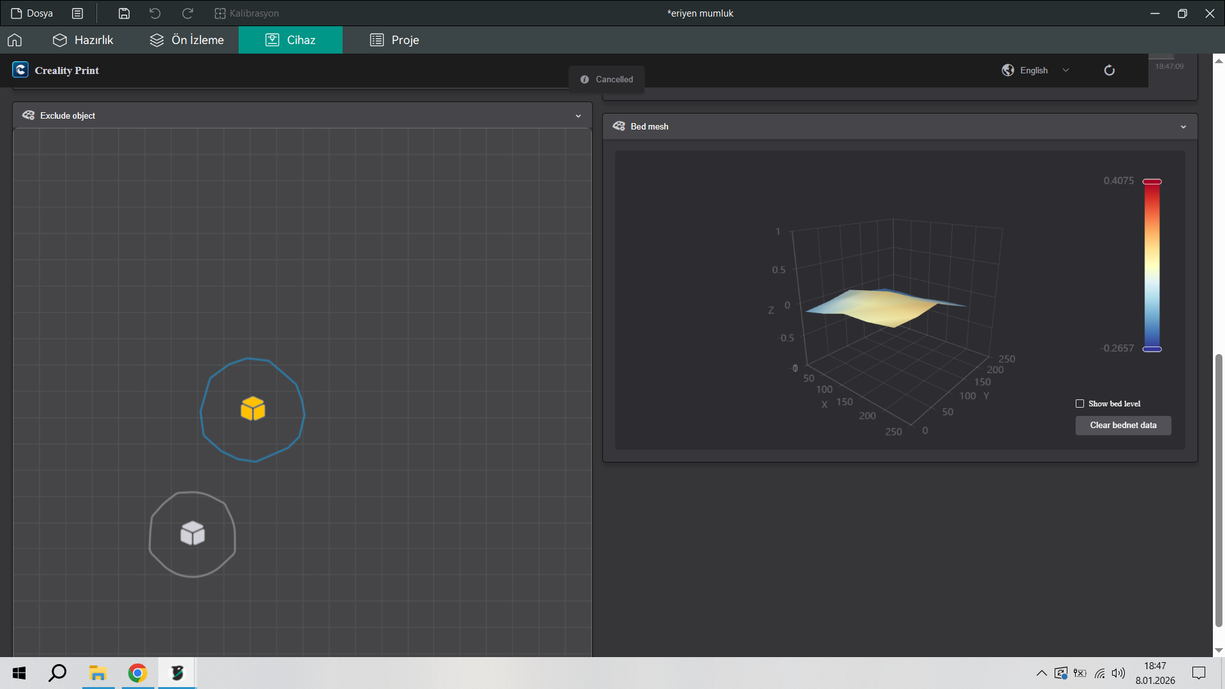Screen dimensions: 1225x689
Task: Click the top handle of the color scale slider
Action: (1152, 182)
